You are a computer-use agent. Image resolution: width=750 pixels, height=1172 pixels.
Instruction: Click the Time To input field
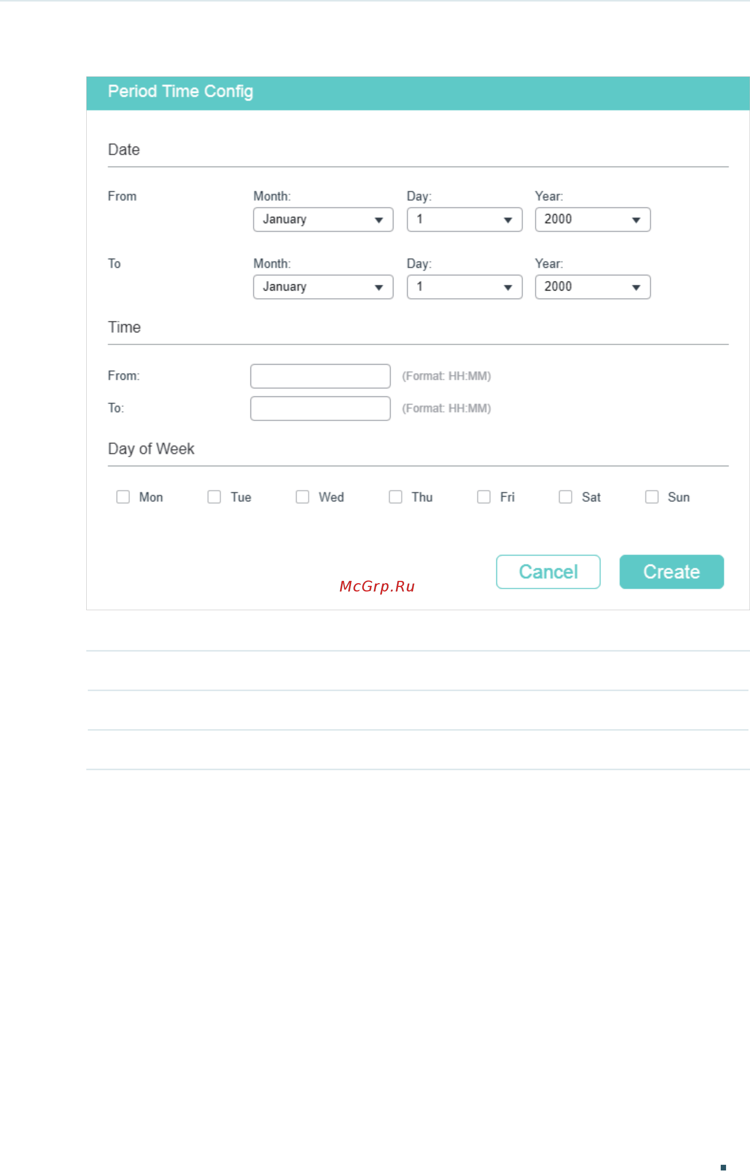(320, 409)
